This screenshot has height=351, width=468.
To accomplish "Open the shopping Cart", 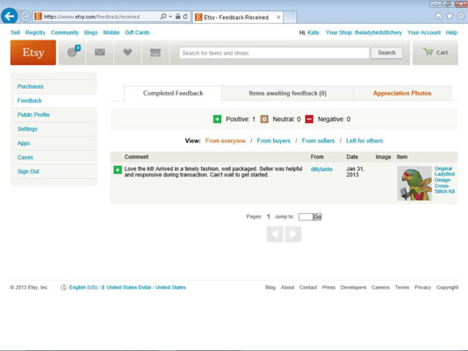I will pos(436,53).
